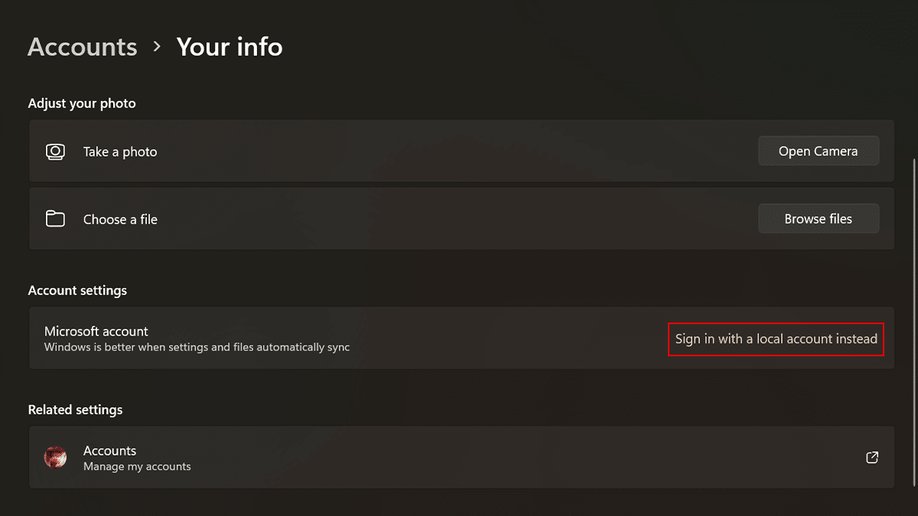Click the automatic sync description text
Image resolution: width=918 pixels, height=516 pixels.
point(197,347)
